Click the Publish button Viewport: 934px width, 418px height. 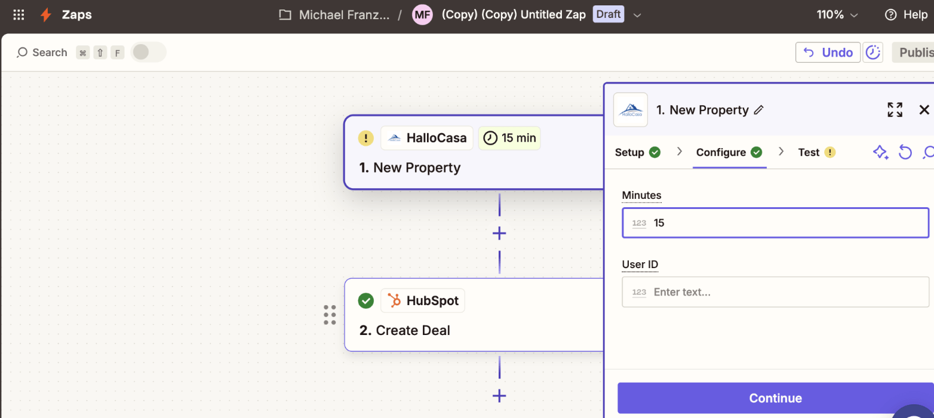pyautogui.click(x=913, y=53)
